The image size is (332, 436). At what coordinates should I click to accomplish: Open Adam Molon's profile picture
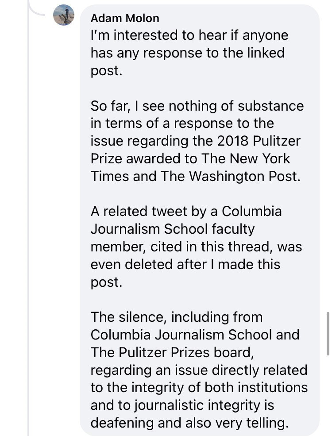[x=64, y=15]
